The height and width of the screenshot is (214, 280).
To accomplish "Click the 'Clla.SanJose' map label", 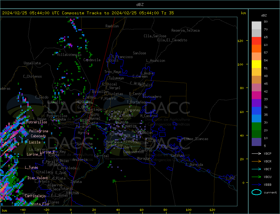I will [x=155, y=36].
